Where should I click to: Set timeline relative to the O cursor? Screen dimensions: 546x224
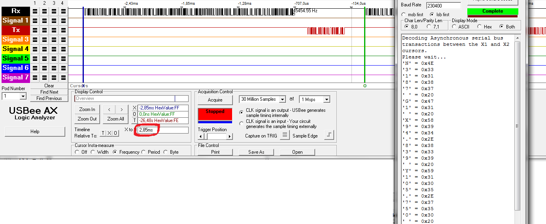[x=115, y=133]
